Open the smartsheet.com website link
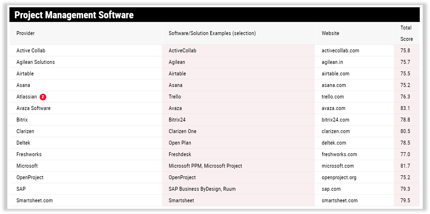The width and height of the screenshot is (430, 214). pos(340,200)
